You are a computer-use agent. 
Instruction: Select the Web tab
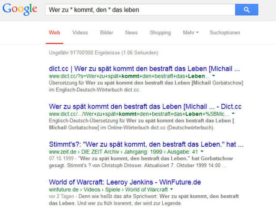[54, 33]
